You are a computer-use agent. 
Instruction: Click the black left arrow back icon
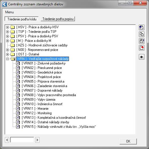pyautogui.click(x=141, y=57)
